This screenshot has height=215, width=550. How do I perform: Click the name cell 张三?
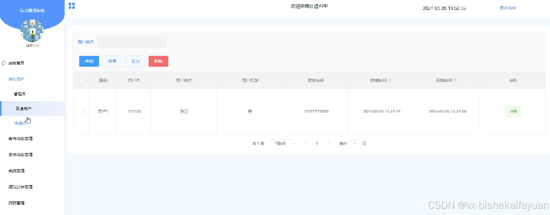[184, 112]
